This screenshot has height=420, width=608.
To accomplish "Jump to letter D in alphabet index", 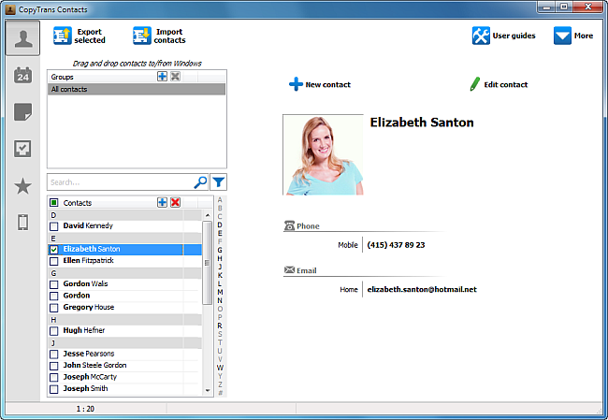I will click(x=220, y=224).
